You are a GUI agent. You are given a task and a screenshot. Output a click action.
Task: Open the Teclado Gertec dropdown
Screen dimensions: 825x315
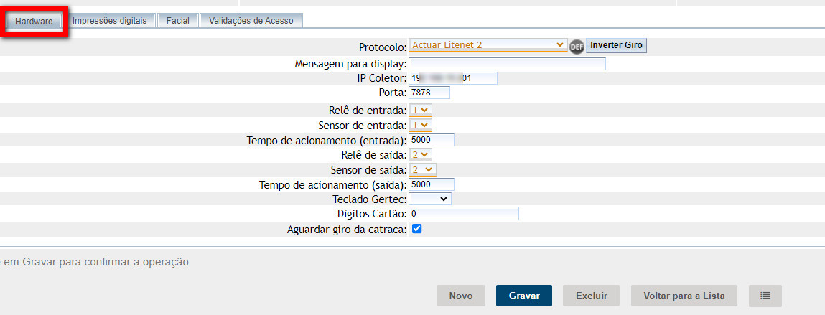429,199
